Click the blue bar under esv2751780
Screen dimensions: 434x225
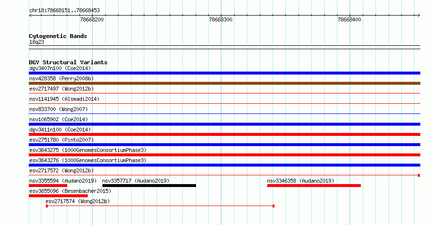pos(224,145)
